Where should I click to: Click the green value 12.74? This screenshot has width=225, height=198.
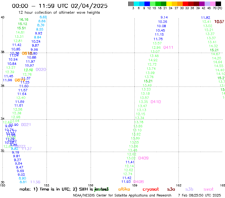[128, 174]
